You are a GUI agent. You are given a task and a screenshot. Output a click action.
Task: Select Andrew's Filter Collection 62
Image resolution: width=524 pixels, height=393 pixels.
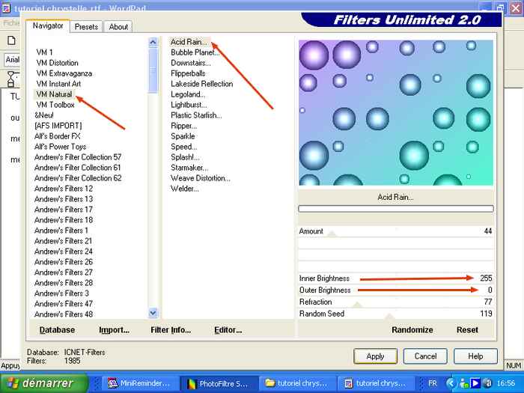click(78, 178)
